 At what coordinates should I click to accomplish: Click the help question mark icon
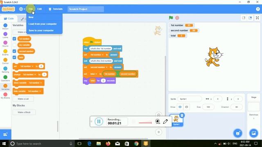click(x=258, y=9)
